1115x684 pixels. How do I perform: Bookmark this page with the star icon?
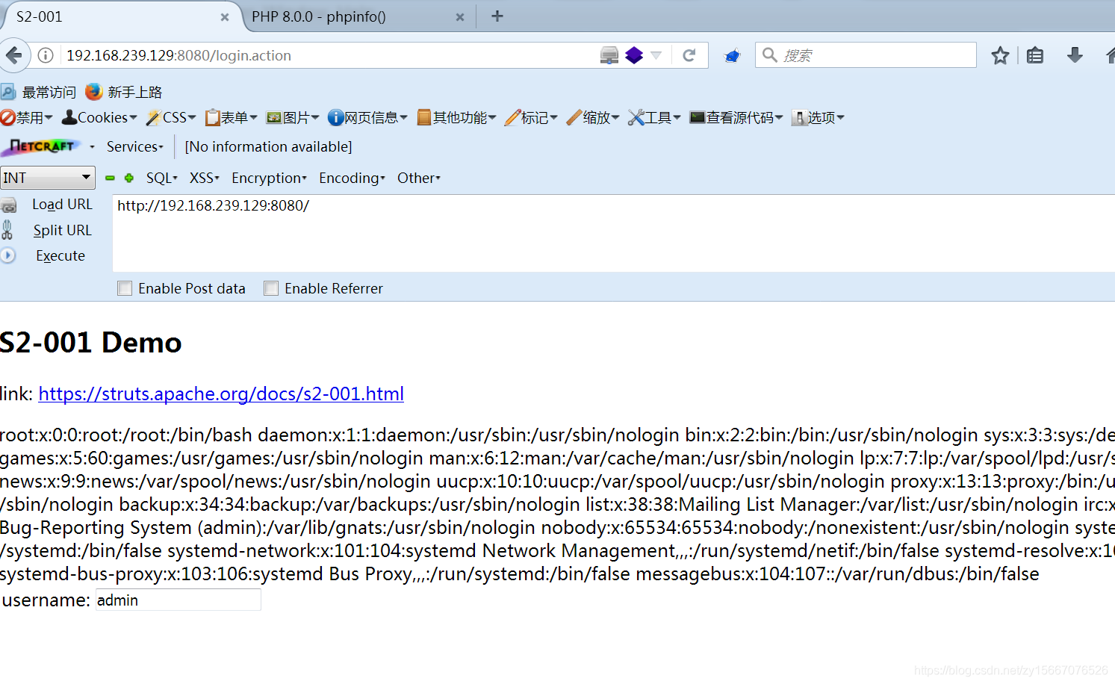pyautogui.click(x=1000, y=55)
